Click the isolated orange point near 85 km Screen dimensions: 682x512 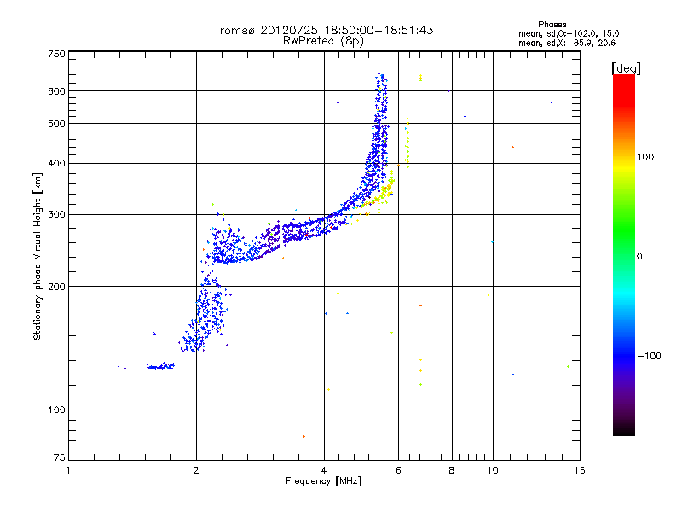click(303, 436)
